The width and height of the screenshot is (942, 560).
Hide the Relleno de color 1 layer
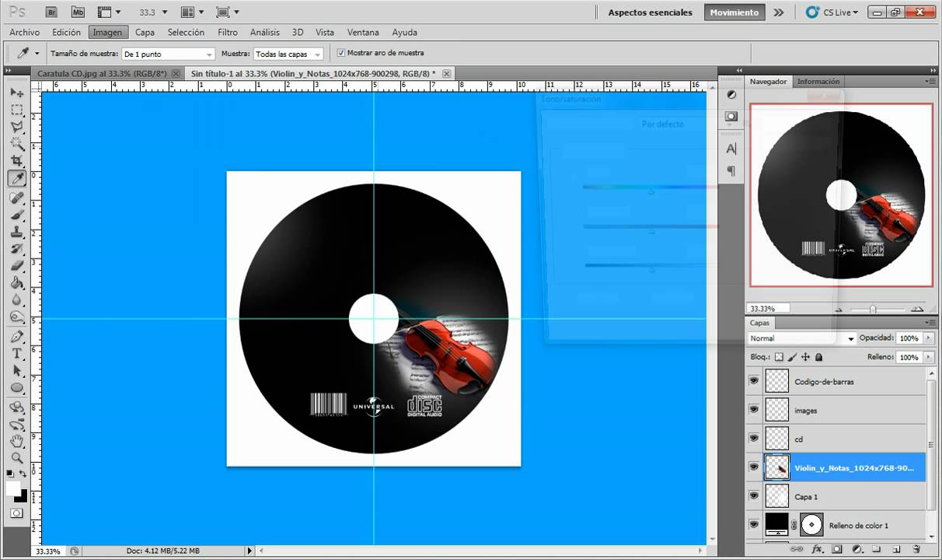click(x=753, y=524)
